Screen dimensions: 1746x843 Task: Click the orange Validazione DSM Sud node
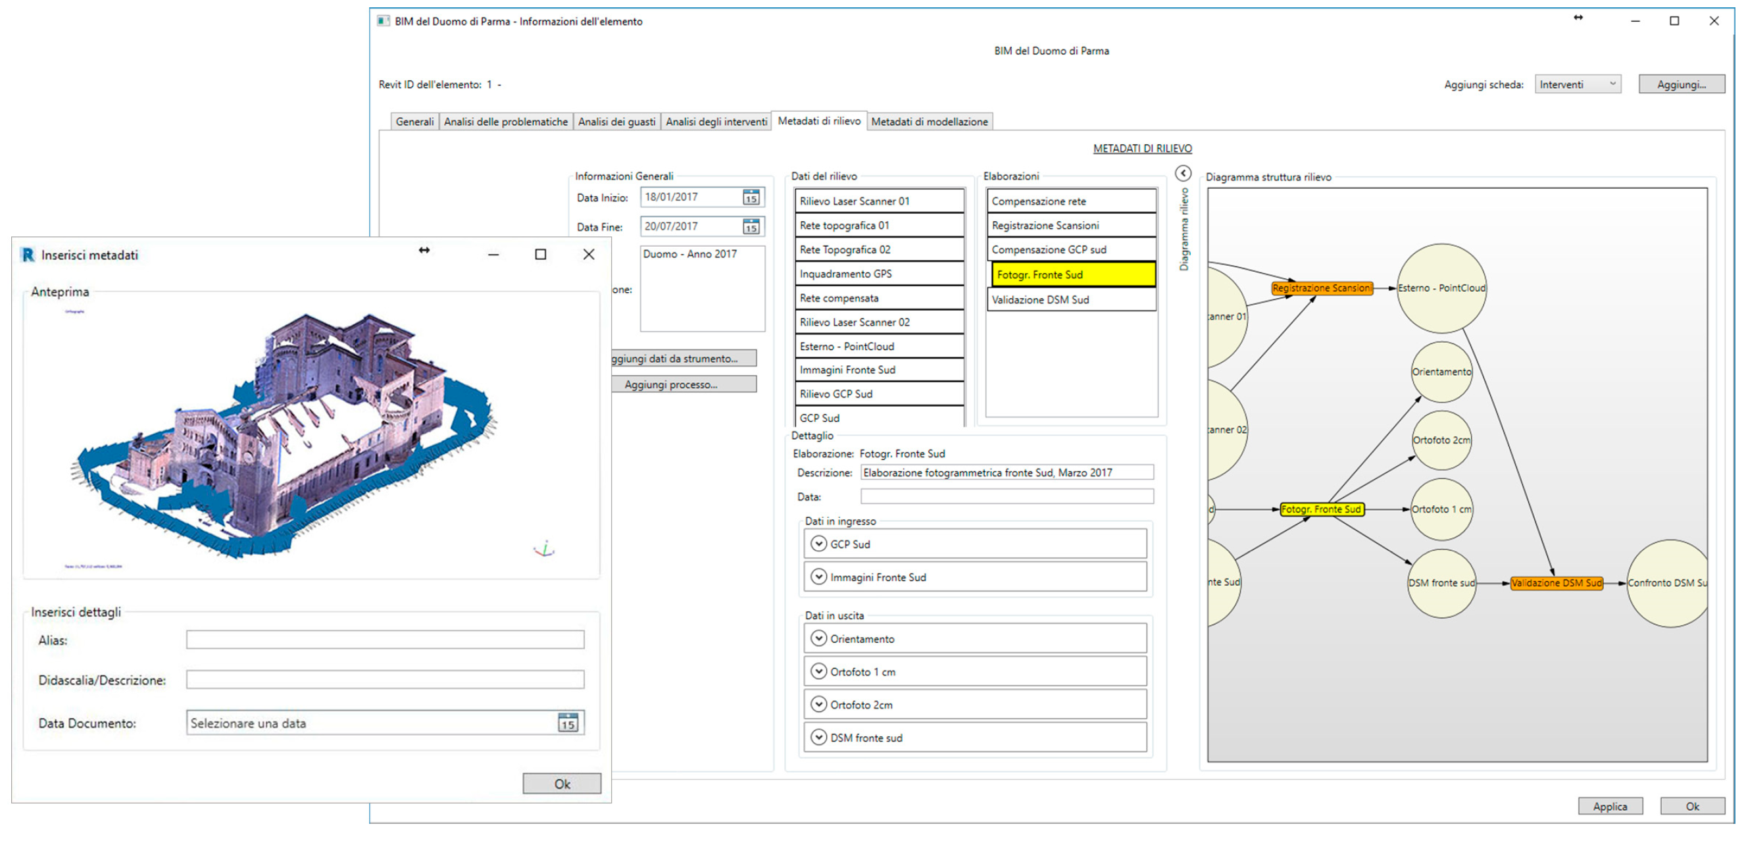click(x=1557, y=583)
